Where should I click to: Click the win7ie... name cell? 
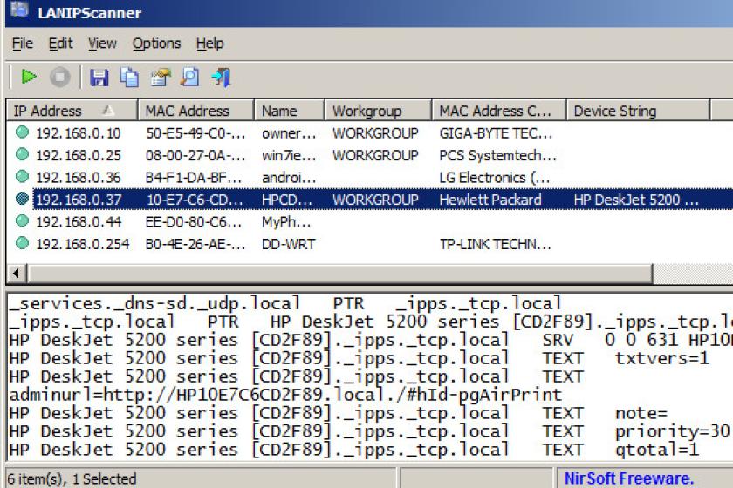click(x=289, y=155)
